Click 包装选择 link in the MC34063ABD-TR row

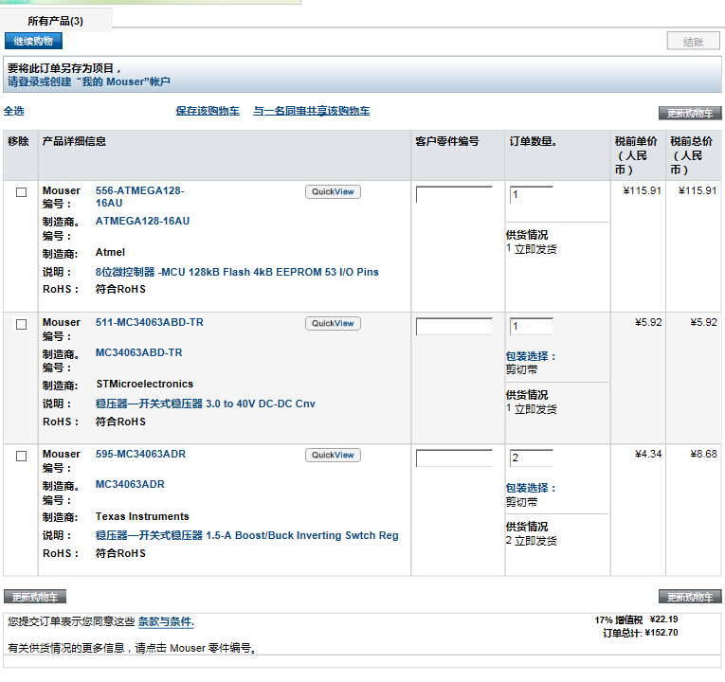pyautogui.click(x=531, y=356)
